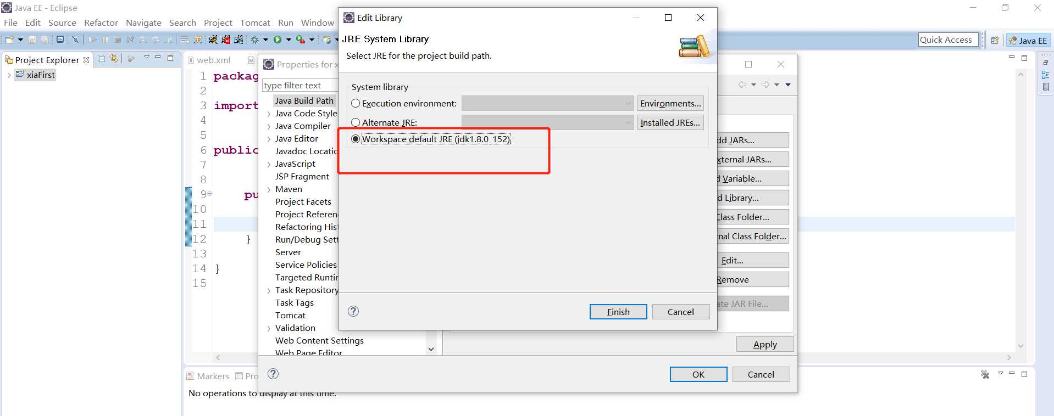Click Finish in Edit Library dialog

pos(618,312)
